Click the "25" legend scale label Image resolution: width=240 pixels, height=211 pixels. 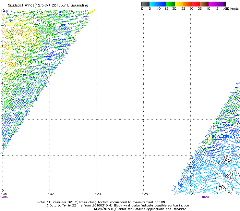tap(183, 9)
